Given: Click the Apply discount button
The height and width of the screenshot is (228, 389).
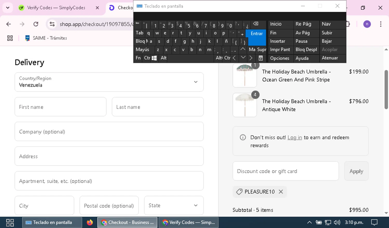Looking at the screenshot, I should pos(356,171).
